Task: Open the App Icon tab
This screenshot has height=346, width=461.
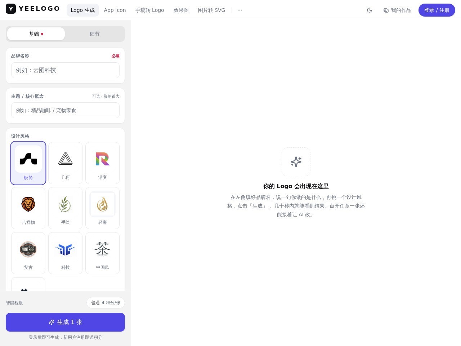Action: tap(115, 10)
